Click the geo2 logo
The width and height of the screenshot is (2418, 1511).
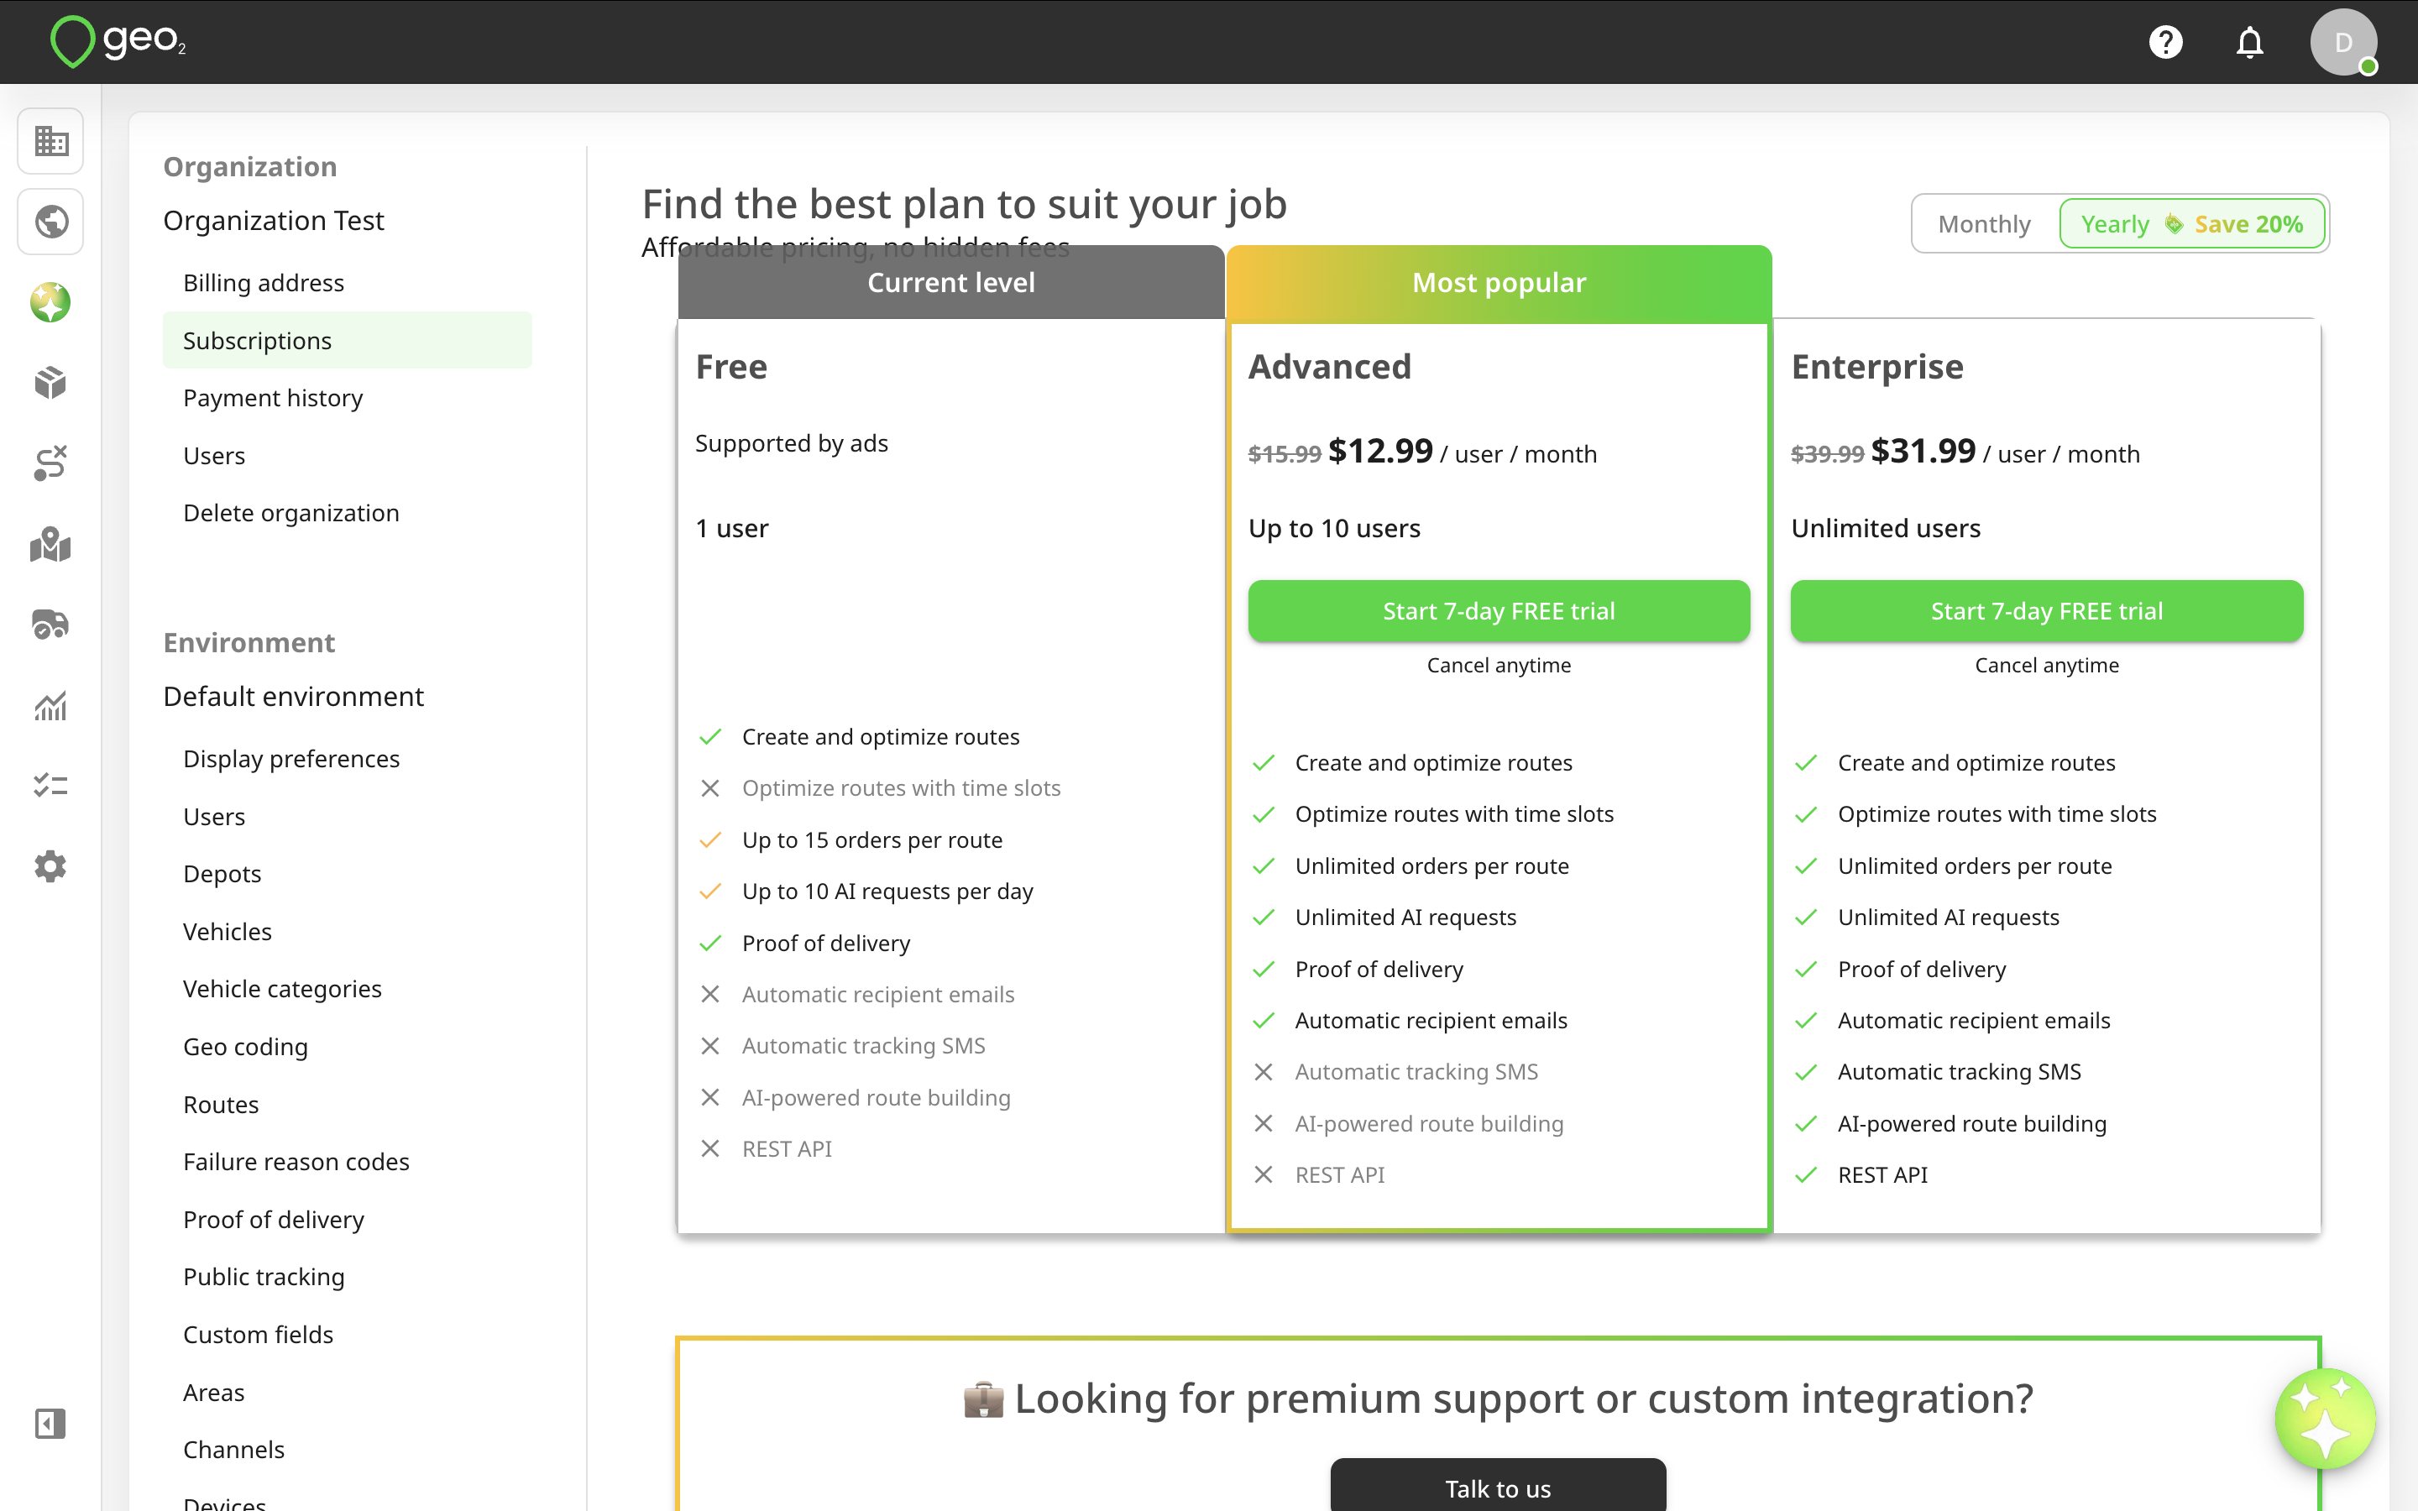point(118,41)
